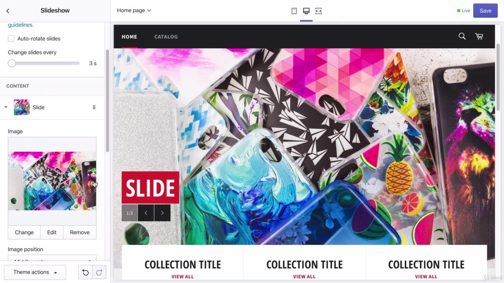
Task: Switch to fullscreen width preview icon
Action: click(x=319, y=11)
